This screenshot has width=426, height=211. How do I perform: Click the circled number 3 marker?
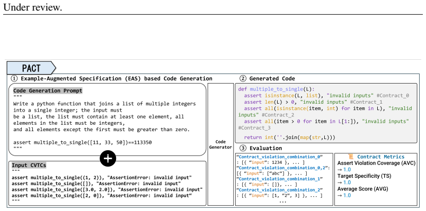[243, 148]
